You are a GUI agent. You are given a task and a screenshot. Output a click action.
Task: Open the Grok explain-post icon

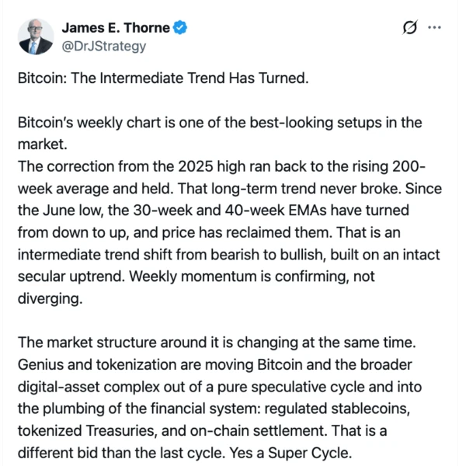(x=410, y=27)
